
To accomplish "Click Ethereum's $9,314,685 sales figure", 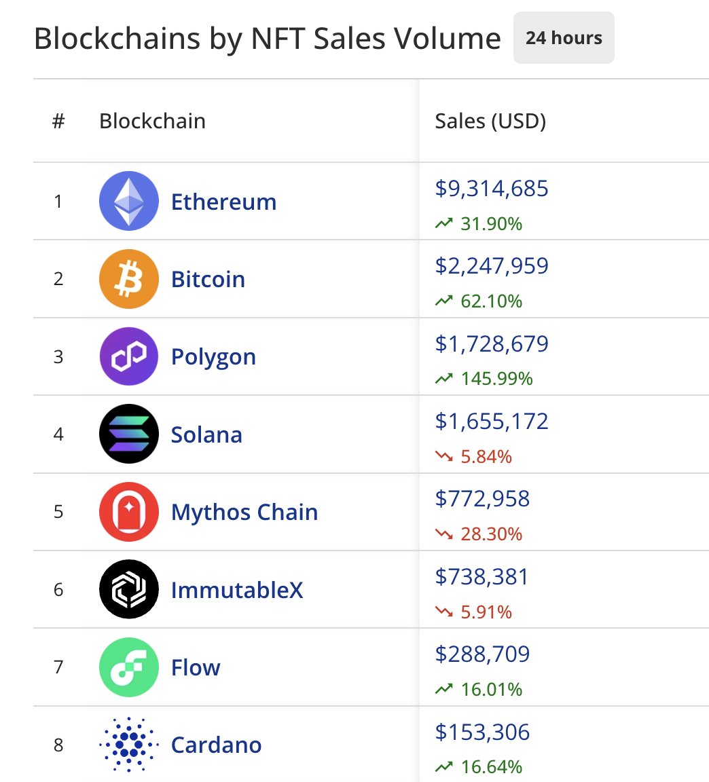I will coord(492,189).
